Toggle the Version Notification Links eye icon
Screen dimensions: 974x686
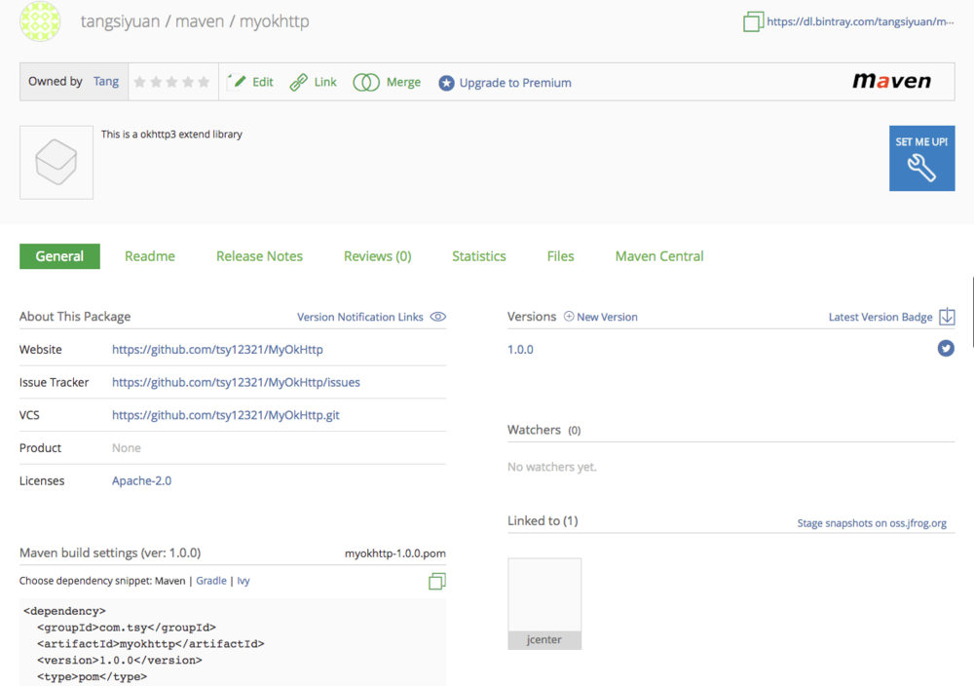tap(438, 317)
